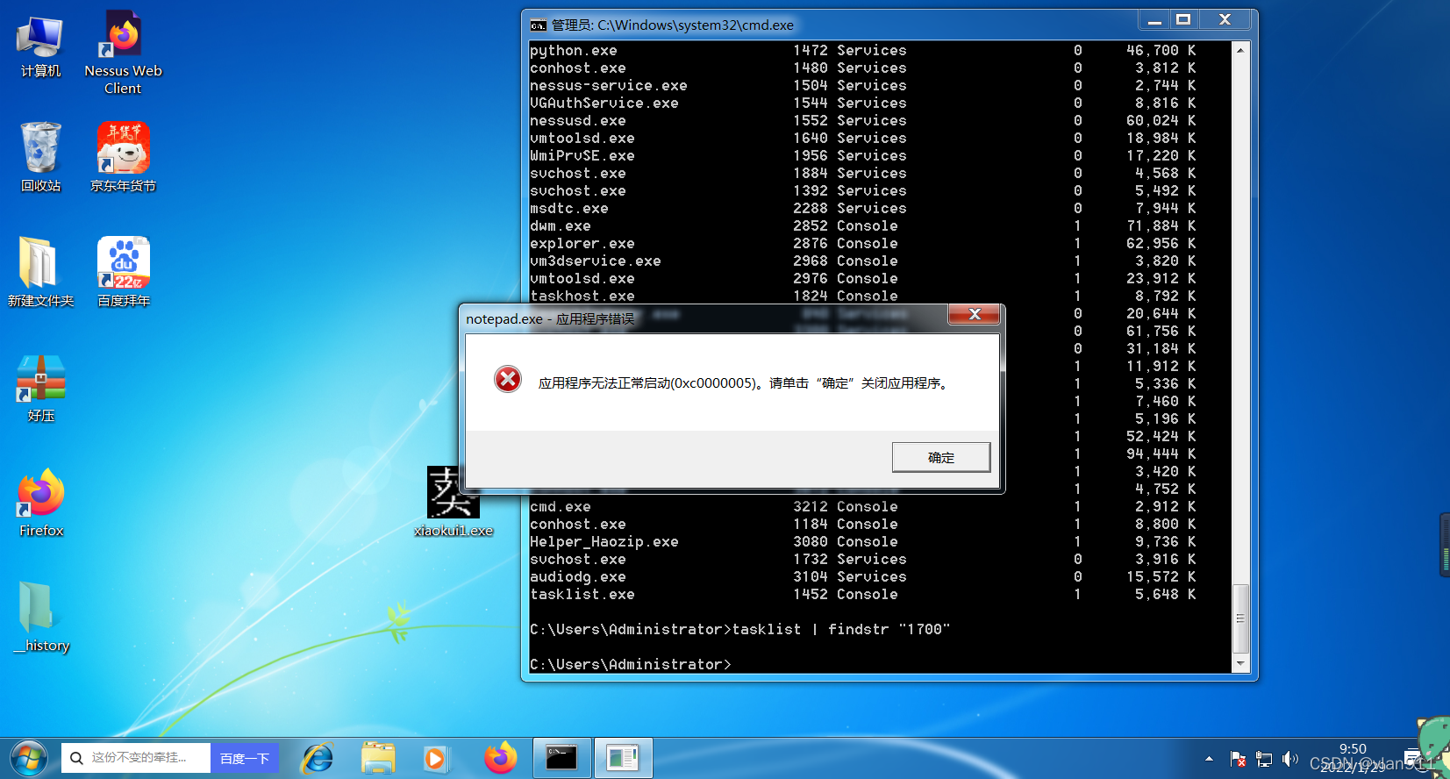The height and width of the screenshot is (779, 1450).
Task: Open the Windows Start orb
Action: coord(29,758)
